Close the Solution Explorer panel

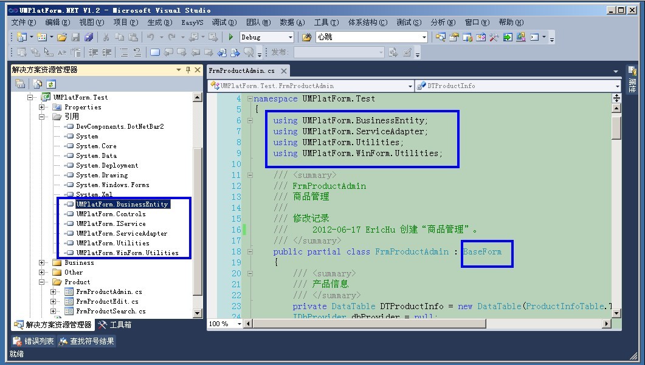198,70
